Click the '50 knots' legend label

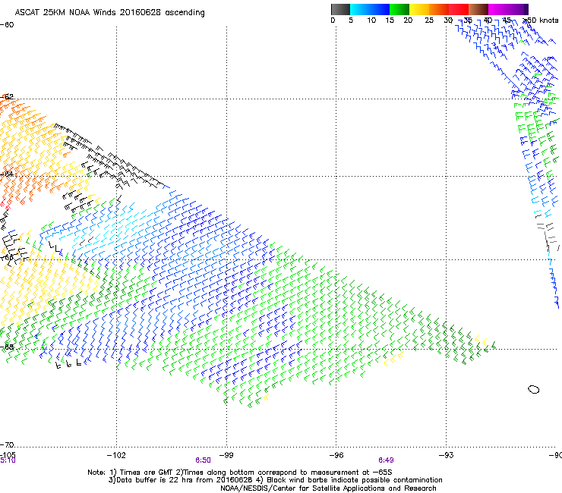541,20
